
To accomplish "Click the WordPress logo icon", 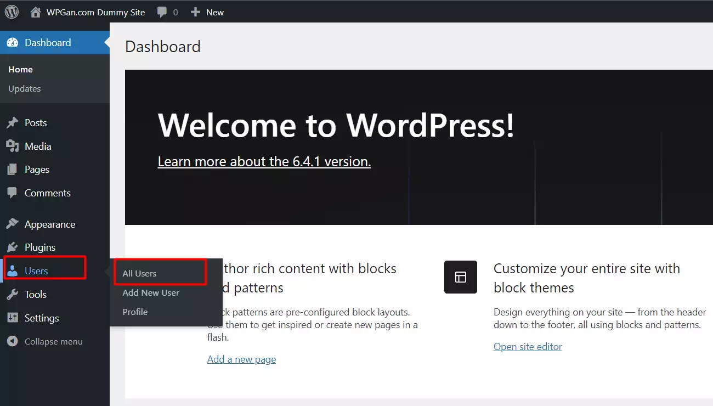I will pos(12,12).
